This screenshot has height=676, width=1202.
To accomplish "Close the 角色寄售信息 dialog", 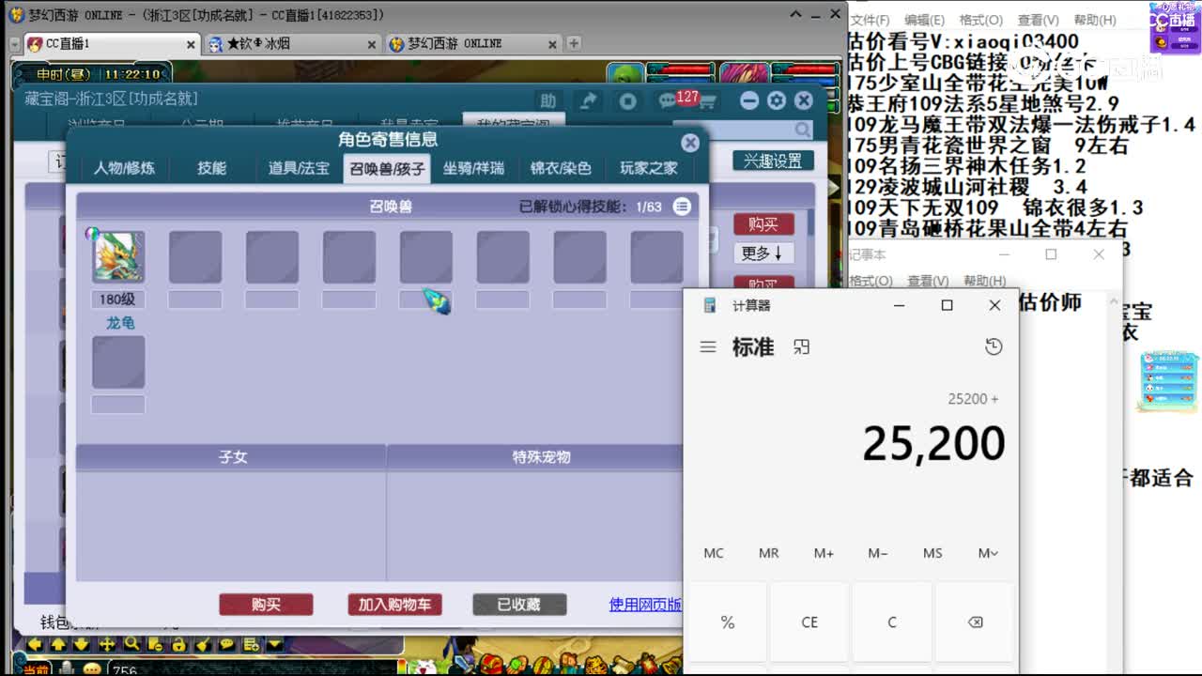I will [x=690, y=143].
